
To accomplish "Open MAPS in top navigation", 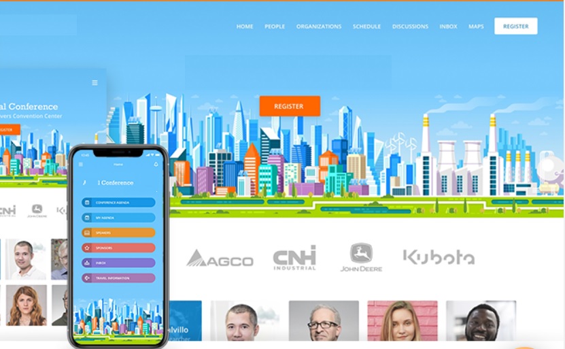I will (476, 27).
